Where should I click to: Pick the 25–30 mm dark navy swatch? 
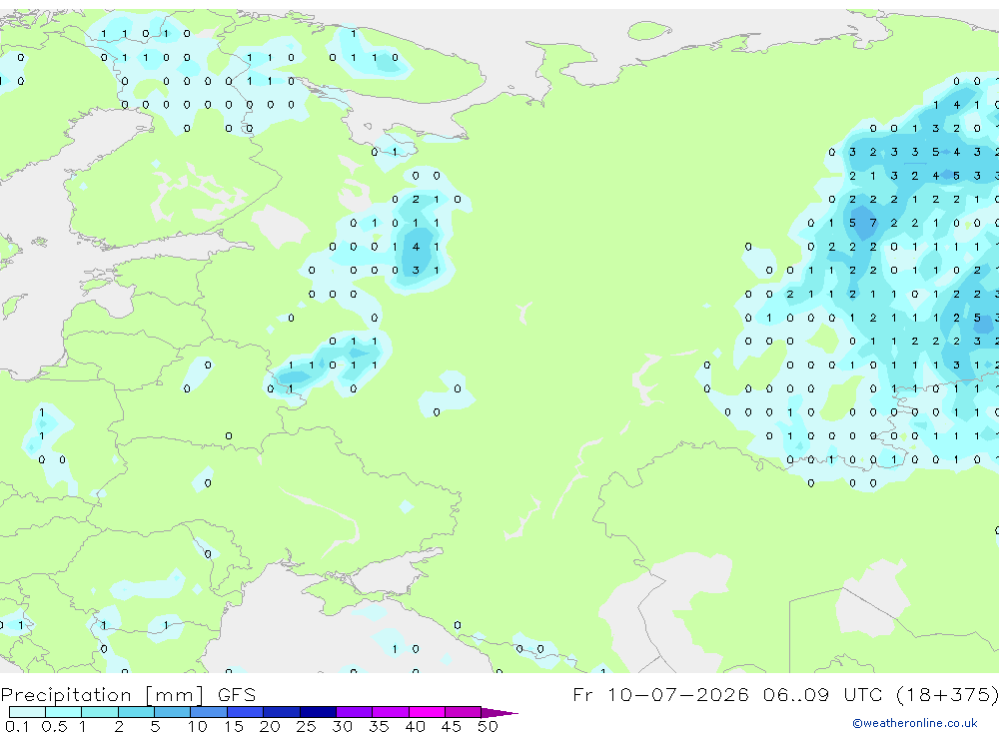(x=318, y=712)
